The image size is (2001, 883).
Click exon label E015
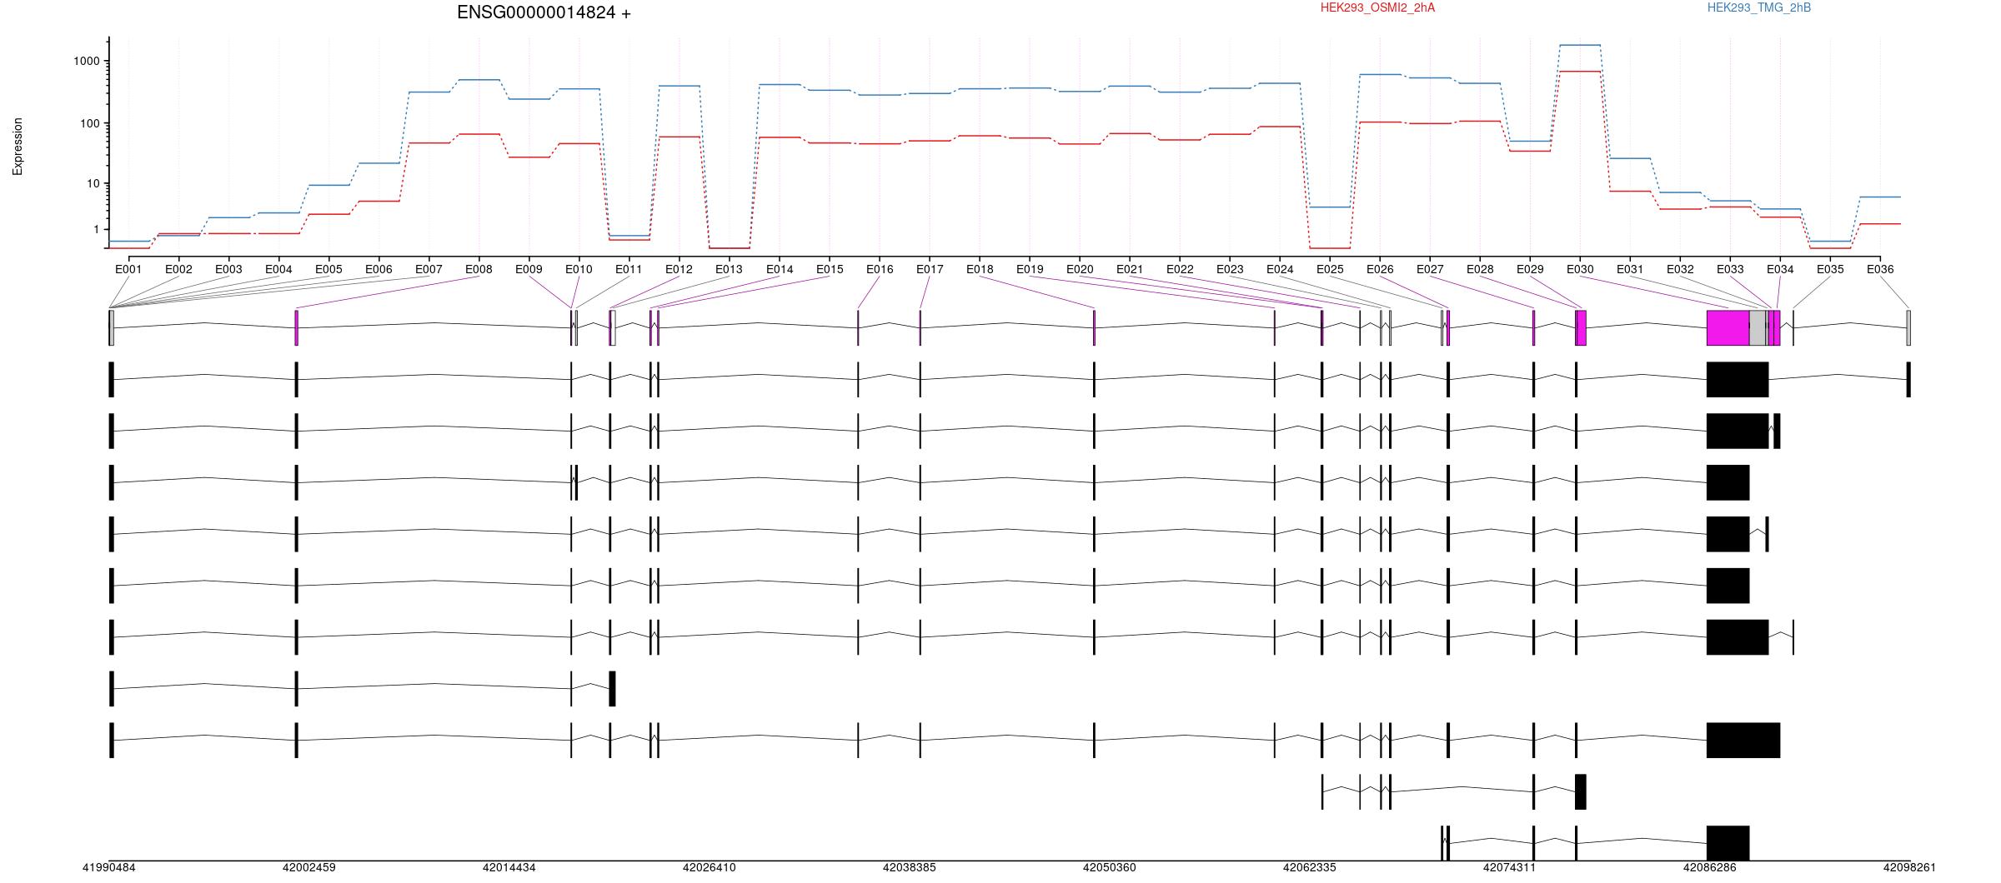(830, 269)
